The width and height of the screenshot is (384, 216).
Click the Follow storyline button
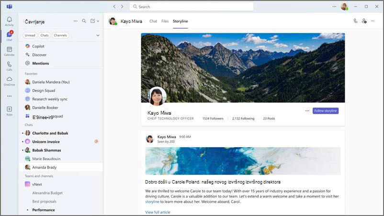click(x=326, y=111)
